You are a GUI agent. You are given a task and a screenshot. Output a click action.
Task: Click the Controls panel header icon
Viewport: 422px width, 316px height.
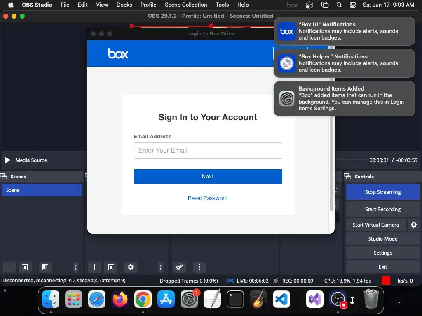(x=347, y=176)
